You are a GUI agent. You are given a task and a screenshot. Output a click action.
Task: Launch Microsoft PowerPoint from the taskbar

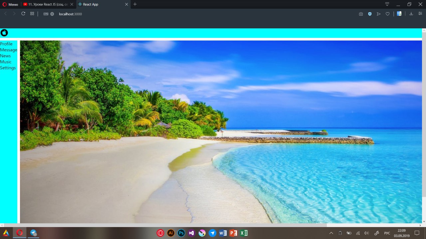tap(233, 233)
